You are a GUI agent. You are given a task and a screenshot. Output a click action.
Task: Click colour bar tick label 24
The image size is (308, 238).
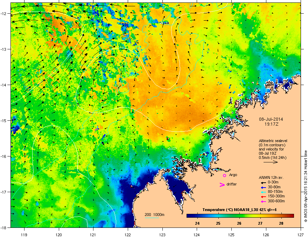(x=197, y=223)
